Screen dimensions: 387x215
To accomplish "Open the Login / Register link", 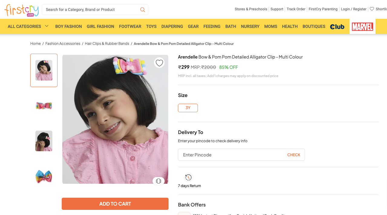I will (x=353, y=9).
